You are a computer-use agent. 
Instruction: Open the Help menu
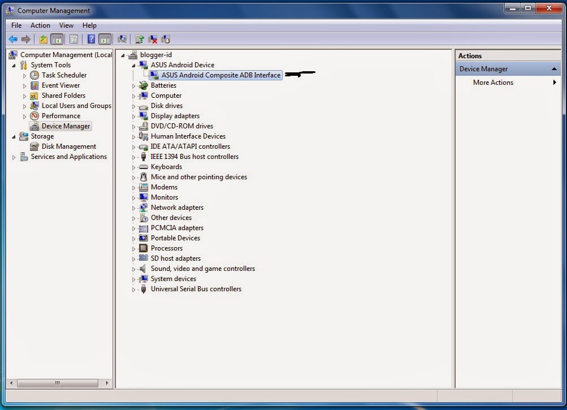click(89, 25)
